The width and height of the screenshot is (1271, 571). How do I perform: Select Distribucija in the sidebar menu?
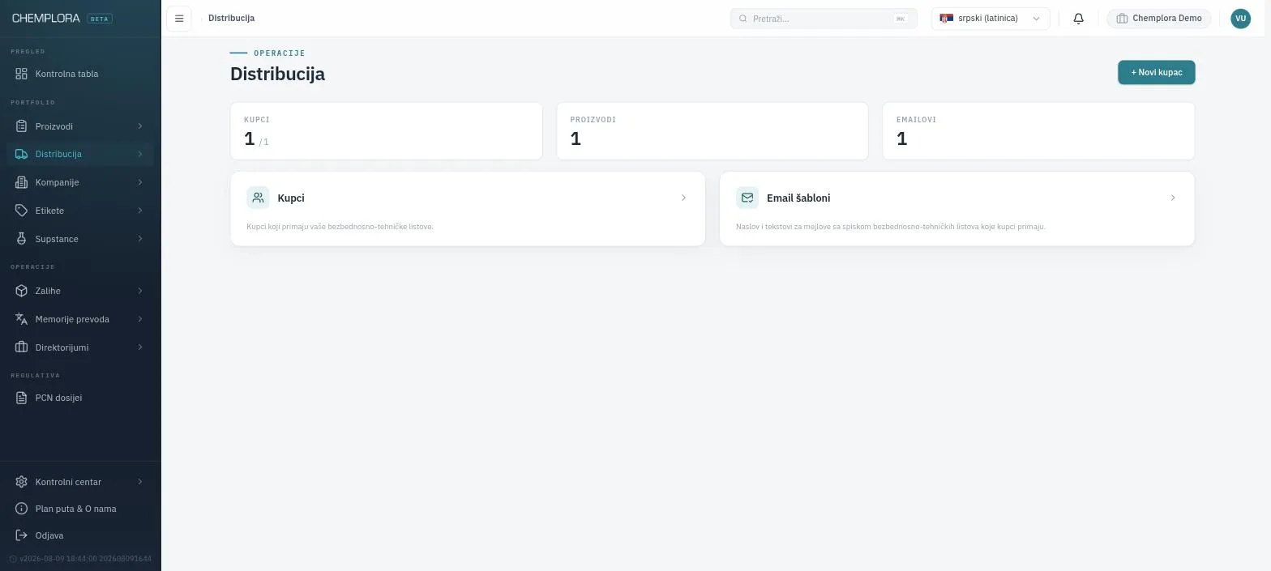[80, 154]
